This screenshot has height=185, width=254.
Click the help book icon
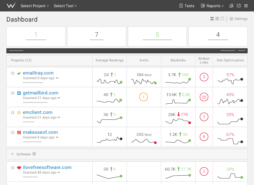coord(239,6)
